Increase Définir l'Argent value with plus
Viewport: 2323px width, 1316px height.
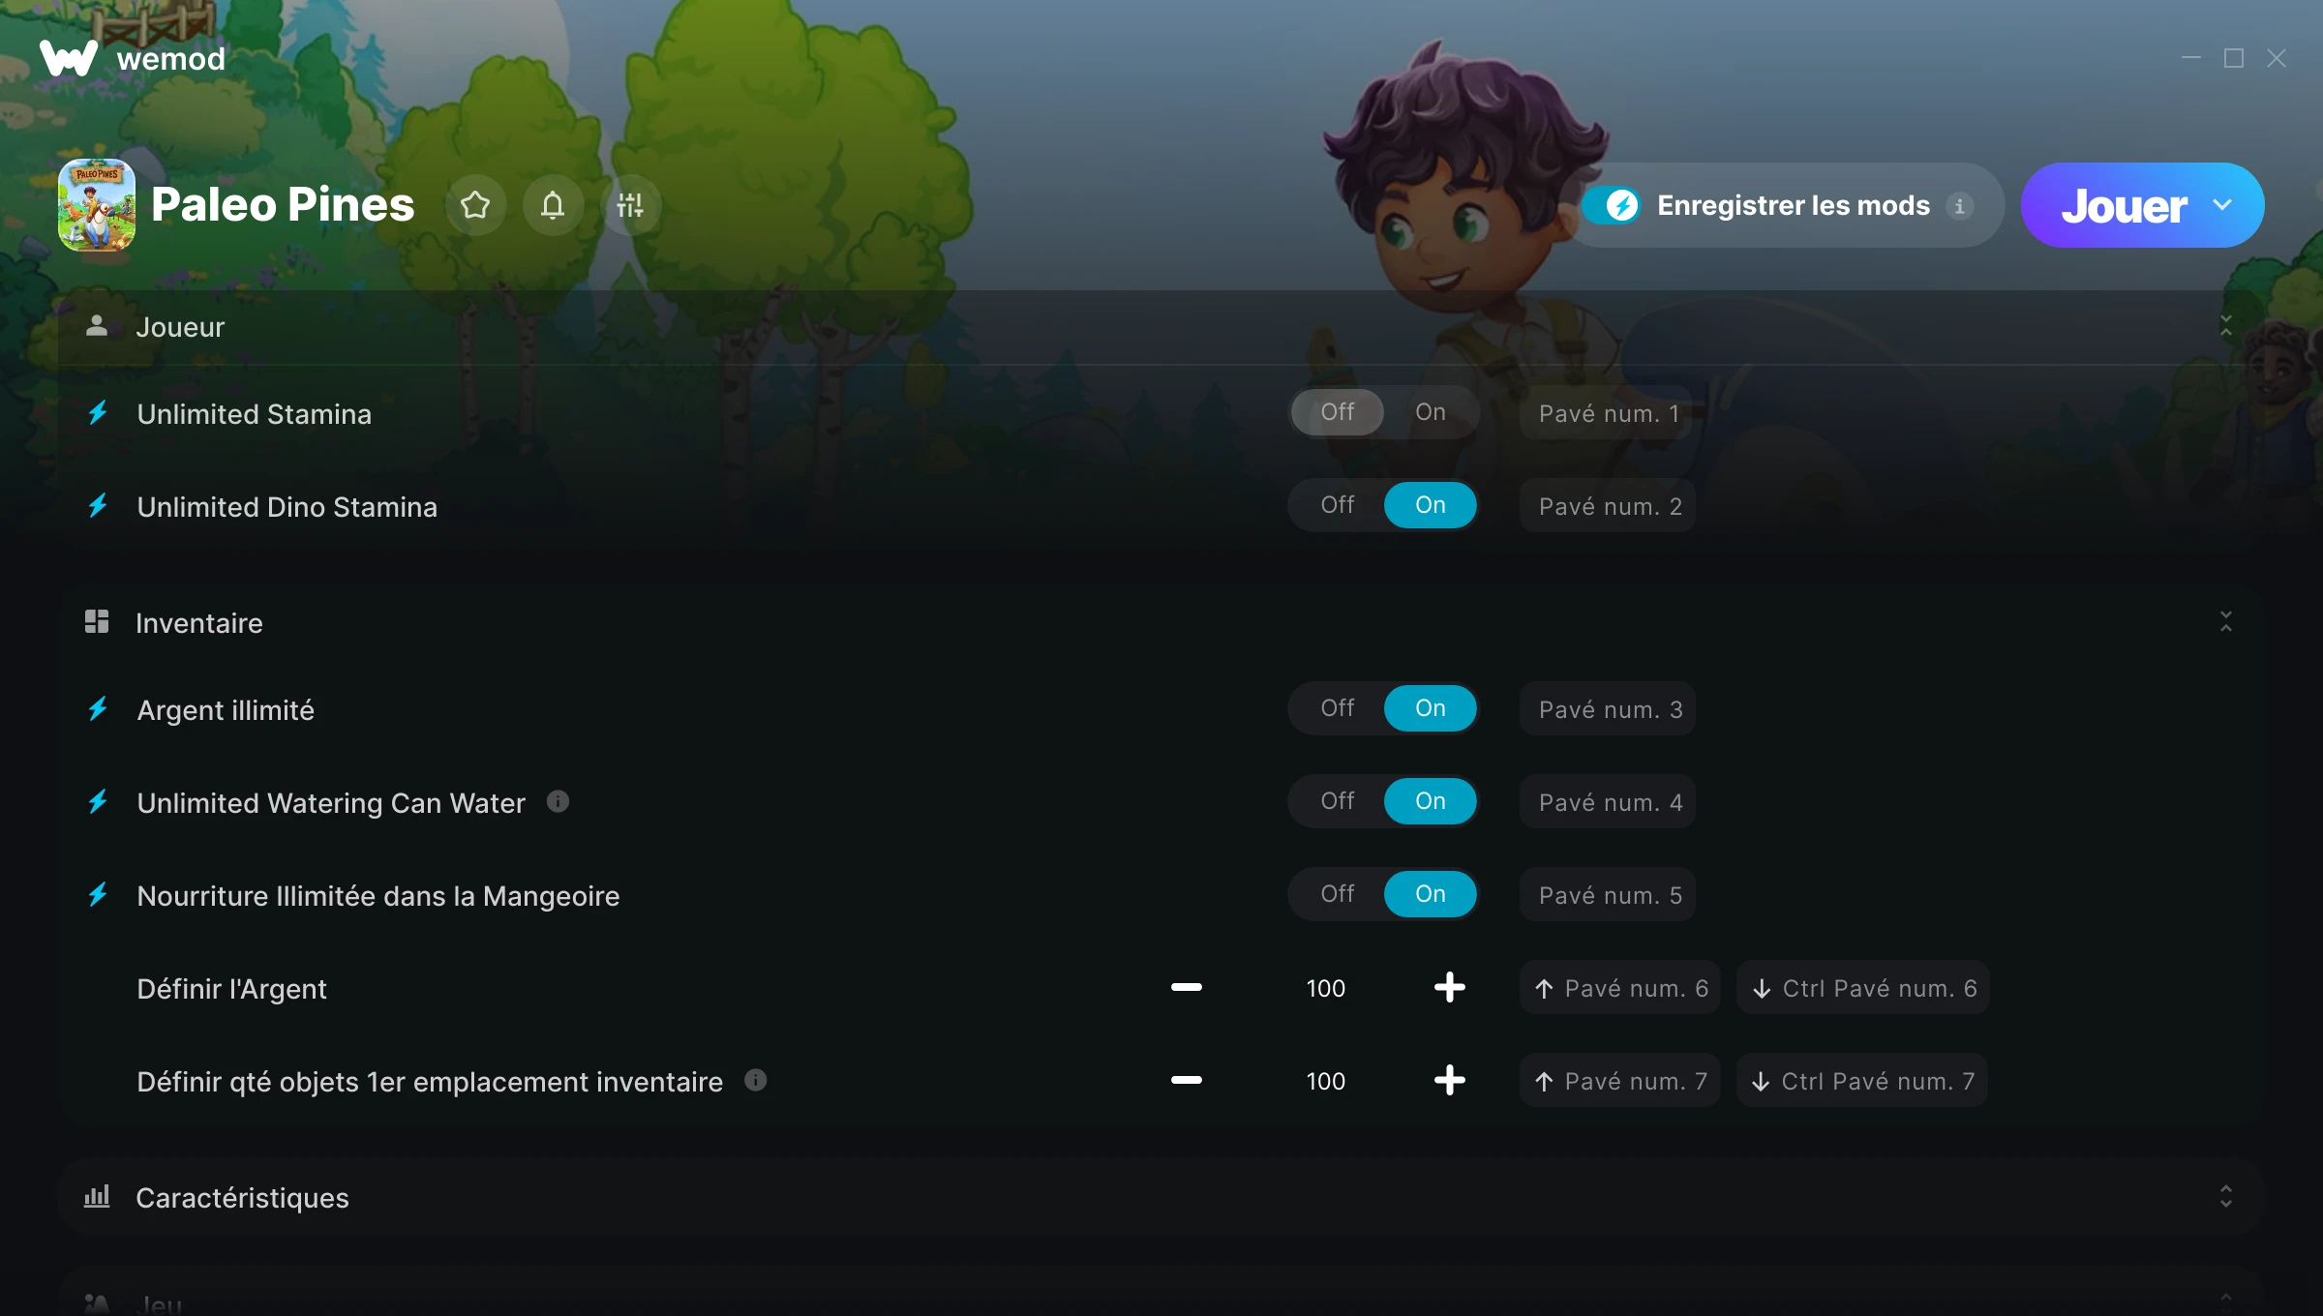coord(1449,988)
